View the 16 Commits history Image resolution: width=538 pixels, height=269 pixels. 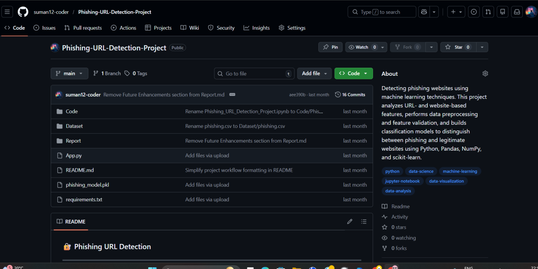click(x=350, y=95)
